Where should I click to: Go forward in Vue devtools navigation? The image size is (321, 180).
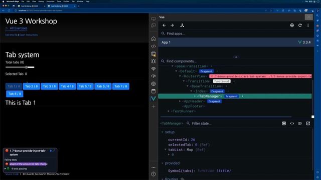172,25
